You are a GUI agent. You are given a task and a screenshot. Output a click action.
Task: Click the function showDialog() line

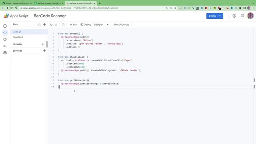coord(73,57)
